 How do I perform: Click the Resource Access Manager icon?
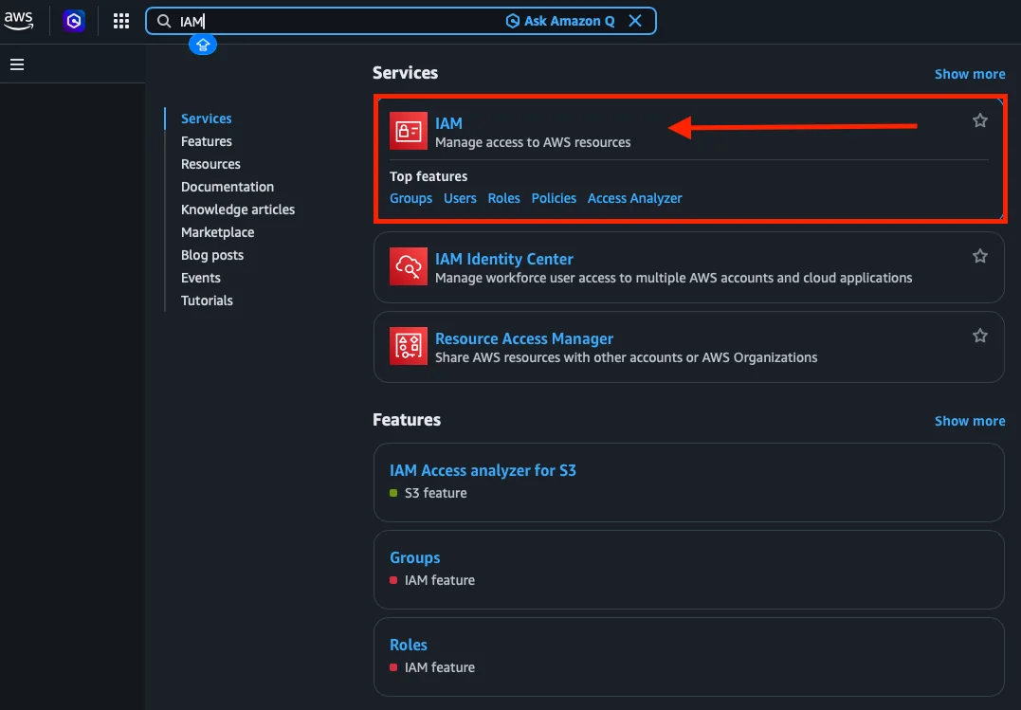409,347
